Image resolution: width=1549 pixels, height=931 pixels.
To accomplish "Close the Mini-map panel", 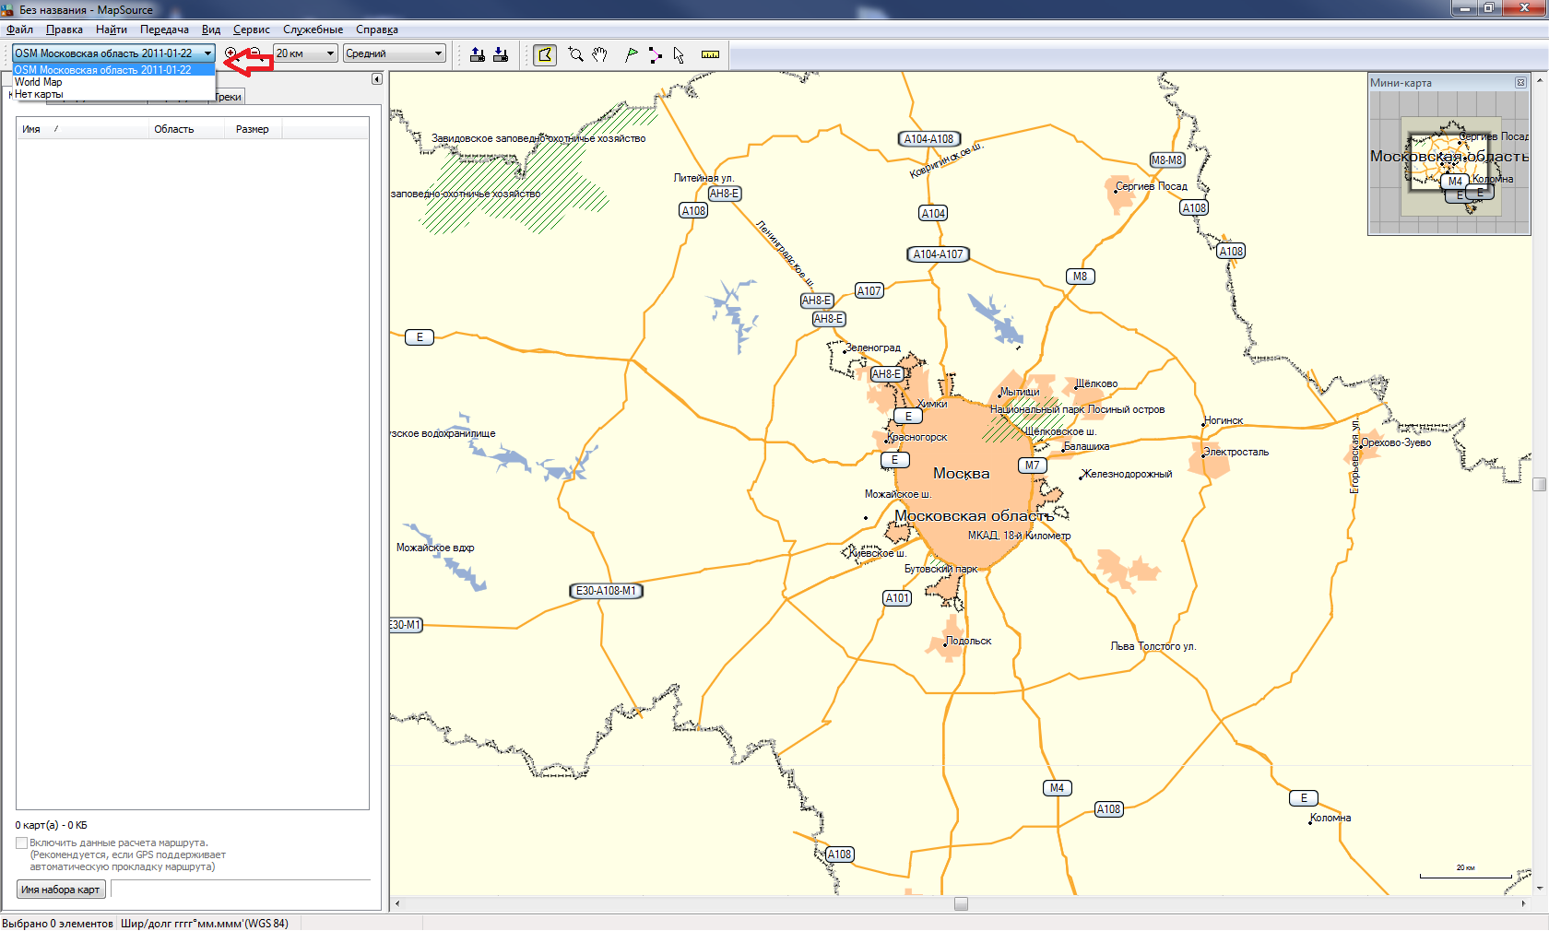I will 1520,83.
